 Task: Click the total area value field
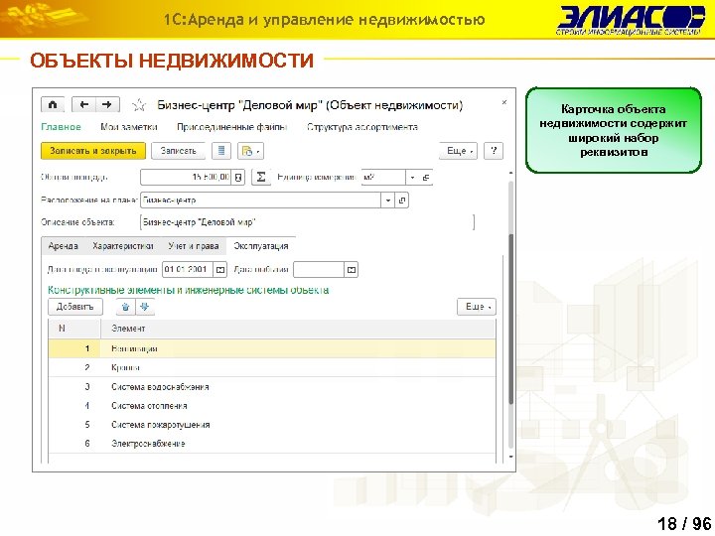pos(186,177)
